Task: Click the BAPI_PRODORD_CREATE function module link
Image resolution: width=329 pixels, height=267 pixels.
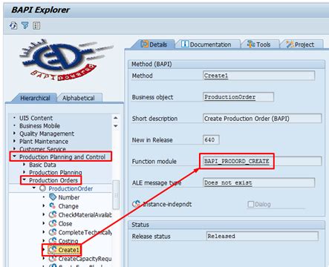Action: pos(236,161)
